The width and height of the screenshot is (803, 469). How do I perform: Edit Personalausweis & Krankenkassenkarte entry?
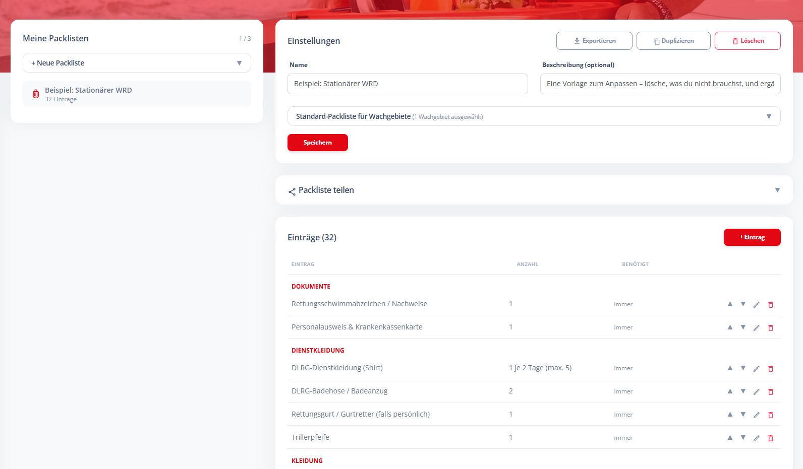pos(757,328)
